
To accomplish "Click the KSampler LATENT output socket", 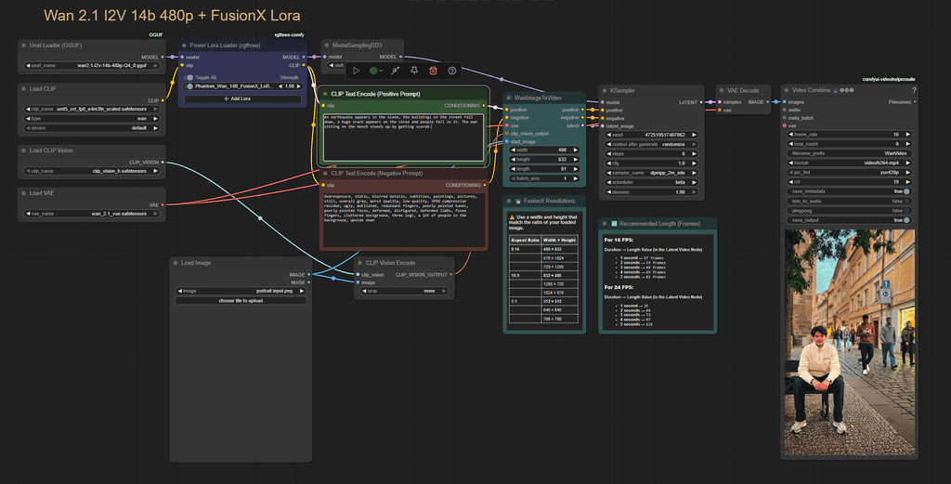I will (x=702, y=102).
